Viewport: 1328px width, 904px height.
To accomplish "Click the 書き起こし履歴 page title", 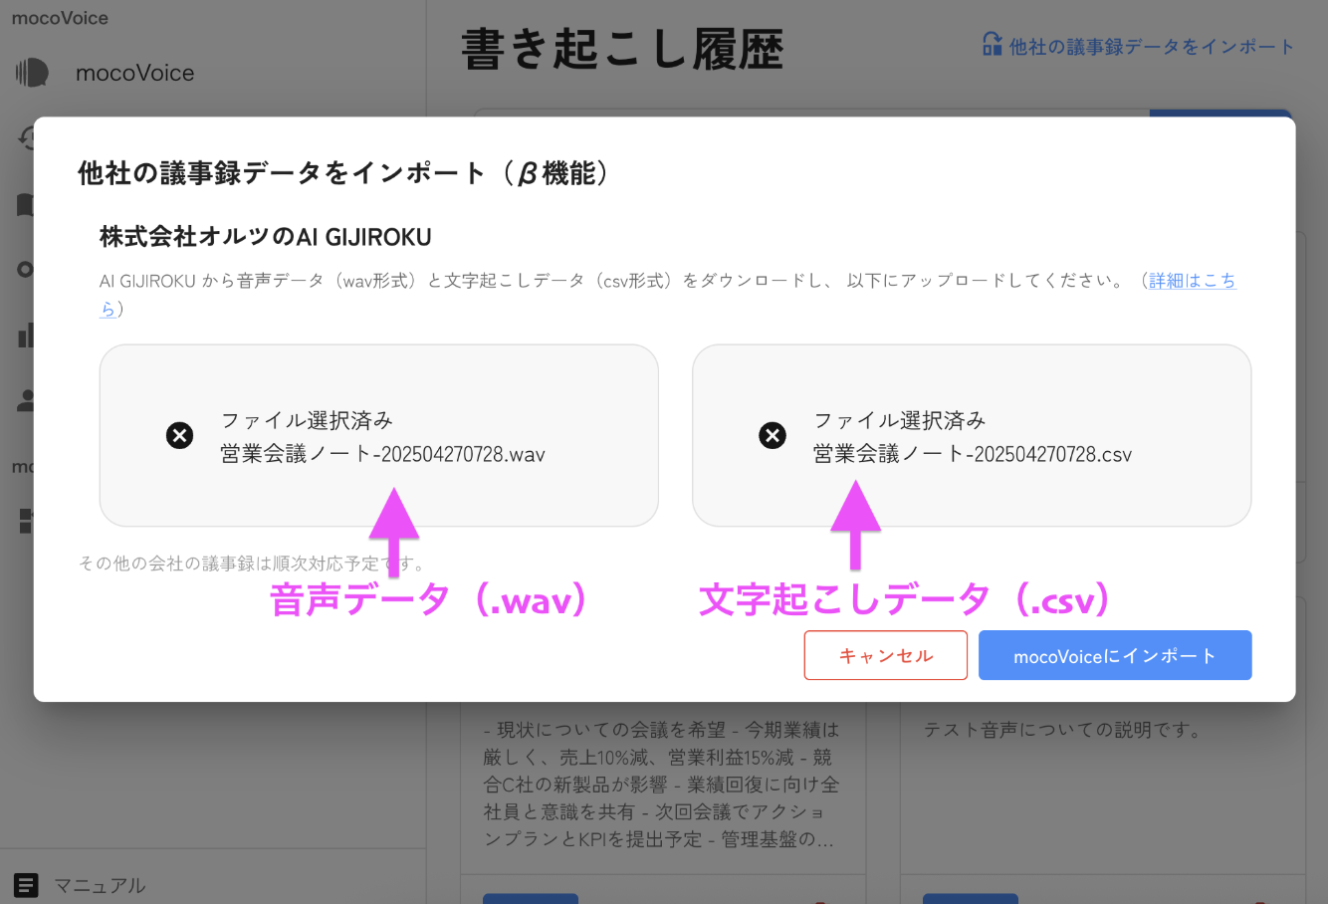I will coord(623,50).
